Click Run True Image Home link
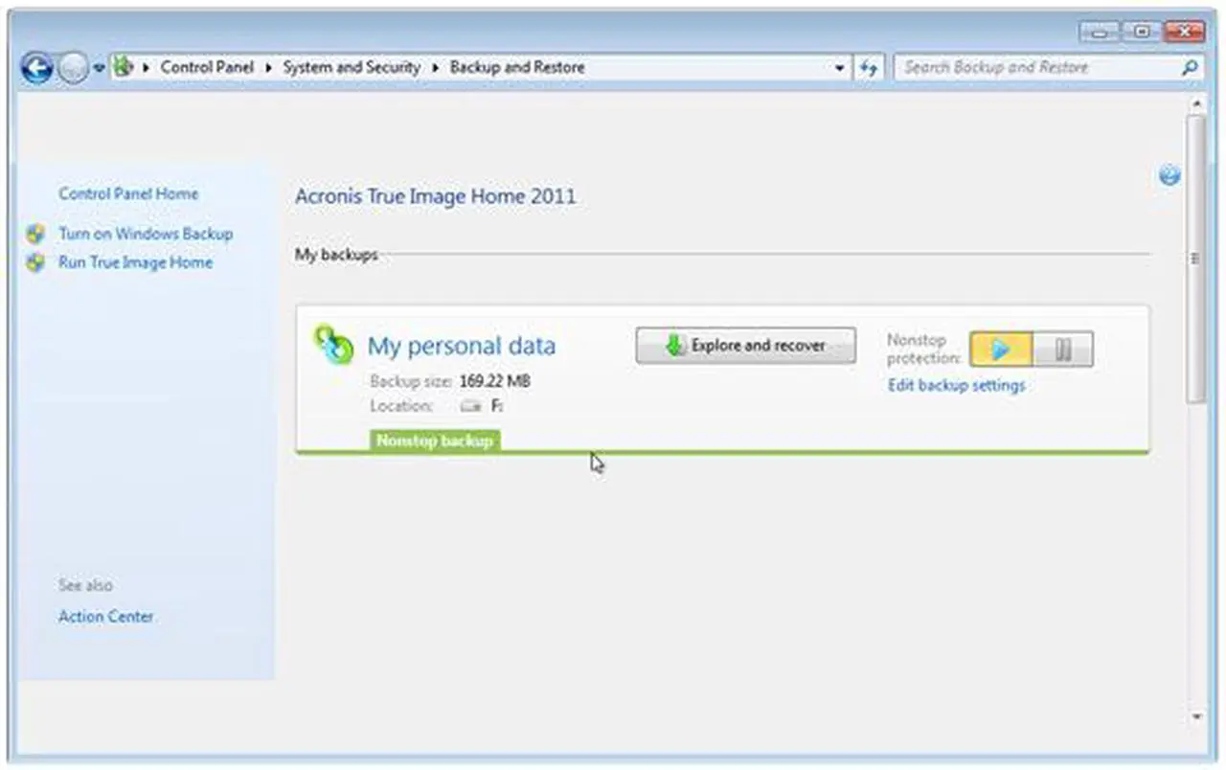The width and height of the screenshot is (1226, 770). click(x=135, y=262)
